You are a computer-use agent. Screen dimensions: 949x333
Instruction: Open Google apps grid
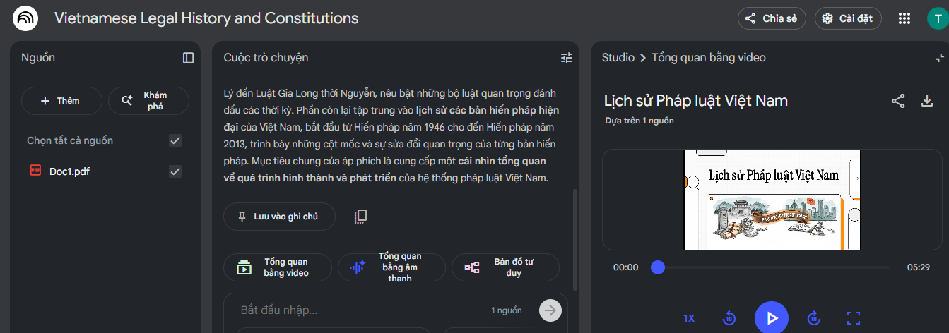pyautogui.click(x=904, y=19)
